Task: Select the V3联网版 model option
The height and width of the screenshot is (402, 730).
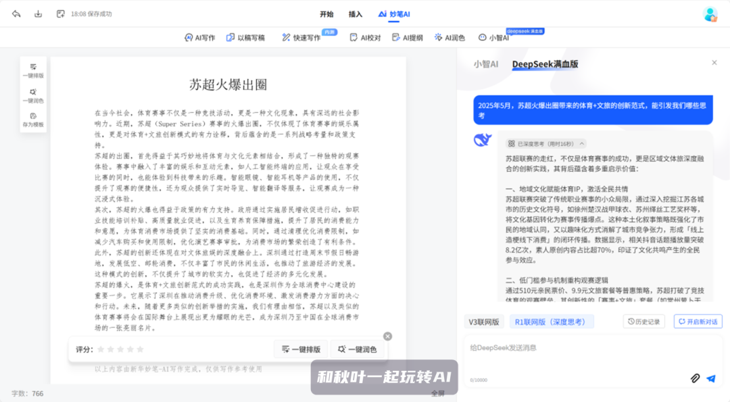Action: click(x=484, y=322)
